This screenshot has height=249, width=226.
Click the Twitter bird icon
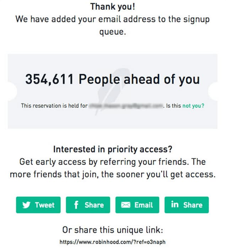click(x=26, y=205)
